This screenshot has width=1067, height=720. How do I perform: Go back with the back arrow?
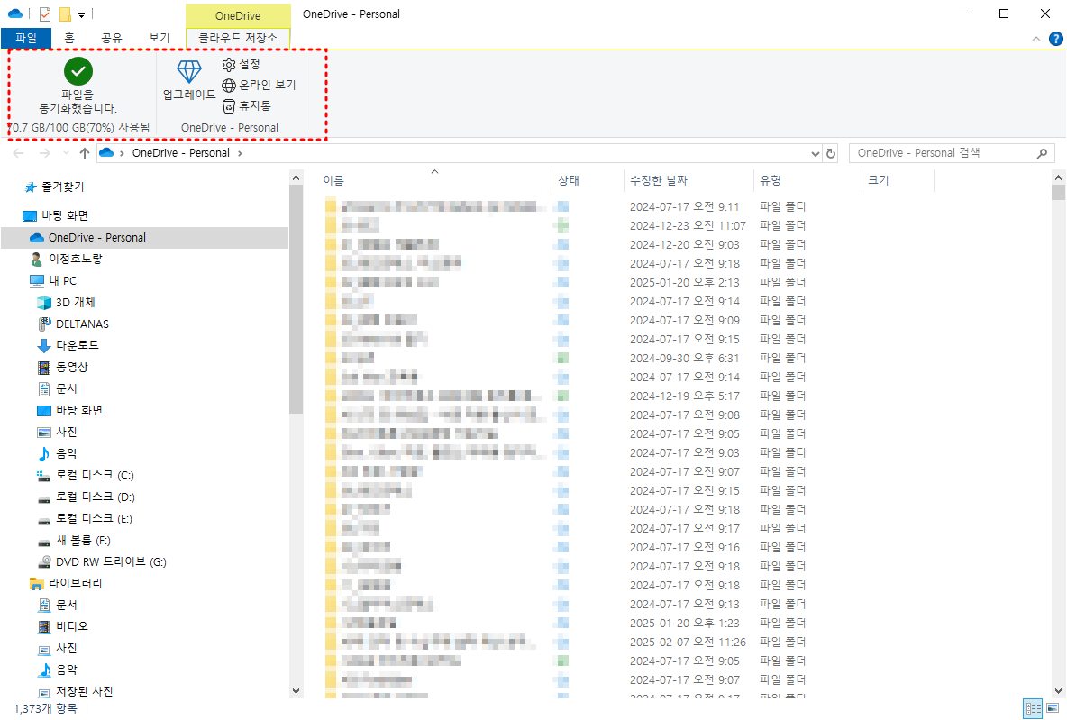coord(18,153)
